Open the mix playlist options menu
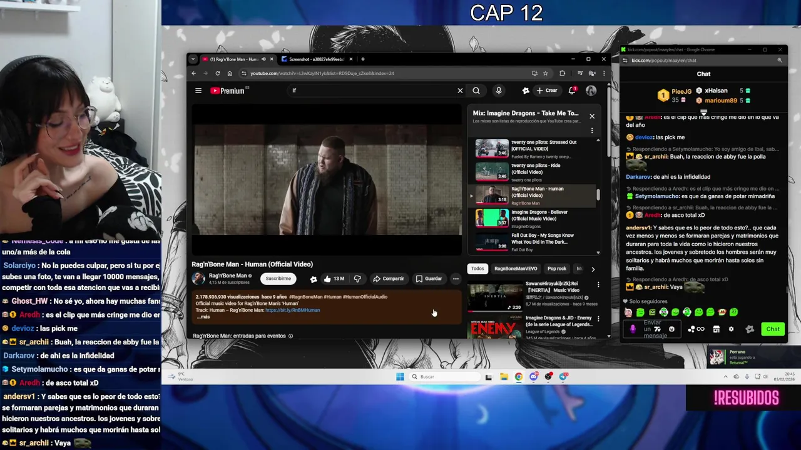Viewport: 801px width, 450px height. 592,131
